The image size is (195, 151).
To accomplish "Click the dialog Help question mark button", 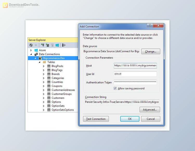I will click(x=150, y=25).
